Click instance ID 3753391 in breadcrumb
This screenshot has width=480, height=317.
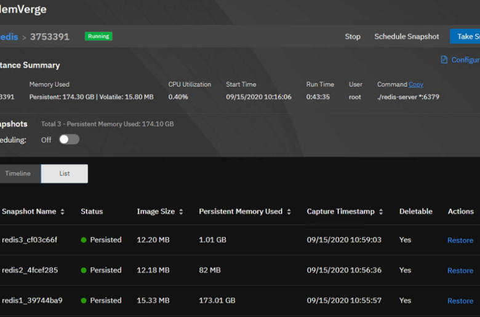(x=50, y=37)
